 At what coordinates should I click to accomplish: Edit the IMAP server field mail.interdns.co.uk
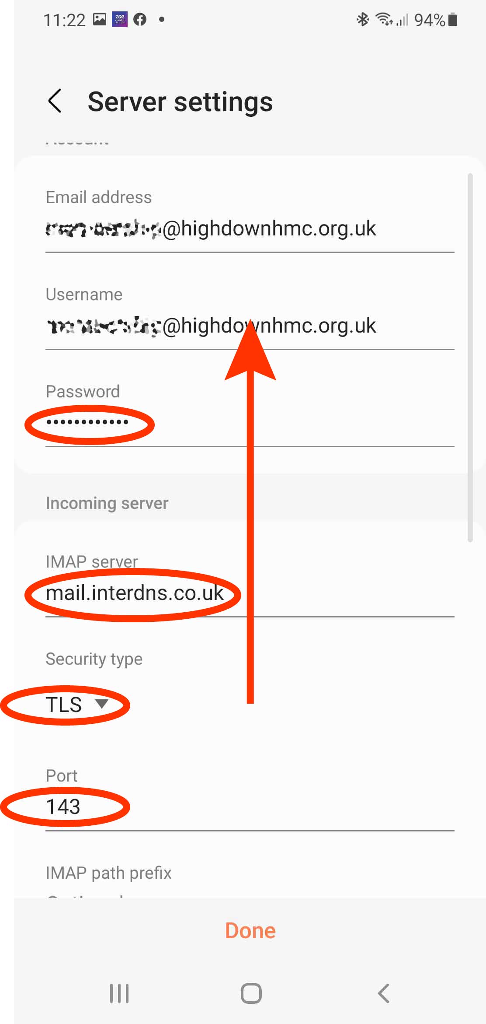click(250, 593)
